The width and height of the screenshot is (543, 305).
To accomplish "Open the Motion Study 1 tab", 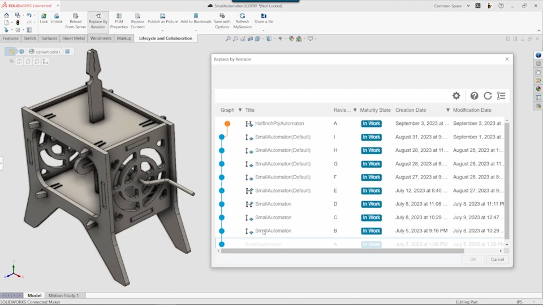I will [64, 295].
